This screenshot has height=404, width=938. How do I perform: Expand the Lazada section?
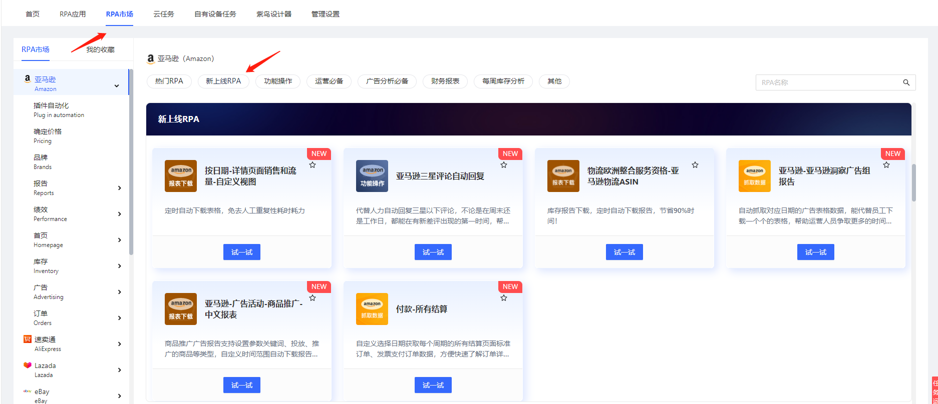coord(119,370)
